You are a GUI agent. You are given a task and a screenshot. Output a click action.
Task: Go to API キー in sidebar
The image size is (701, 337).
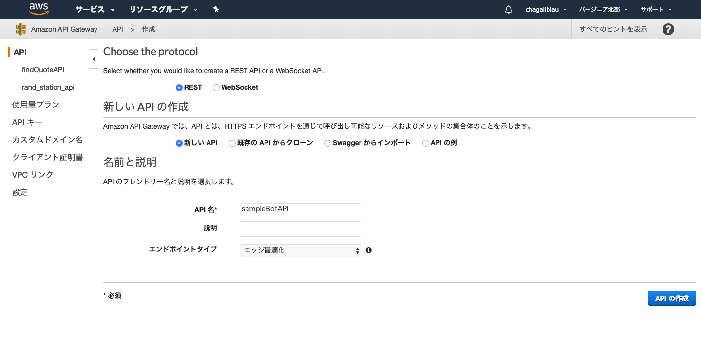click(27, 122)
